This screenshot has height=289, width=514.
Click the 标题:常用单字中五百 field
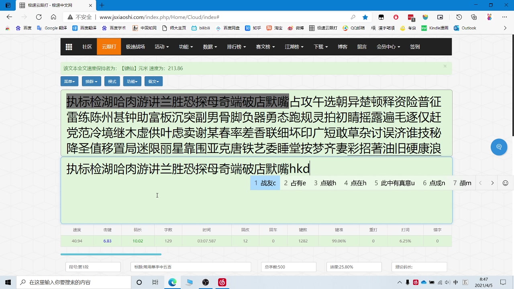[x=191, y=267]
